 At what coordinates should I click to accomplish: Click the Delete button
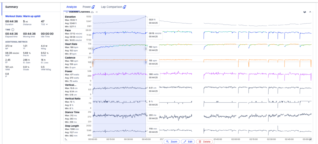204,142
